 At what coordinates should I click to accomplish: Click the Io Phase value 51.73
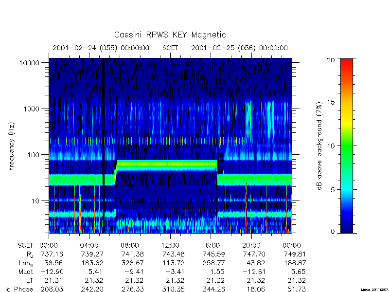click(x=297, y=289)
